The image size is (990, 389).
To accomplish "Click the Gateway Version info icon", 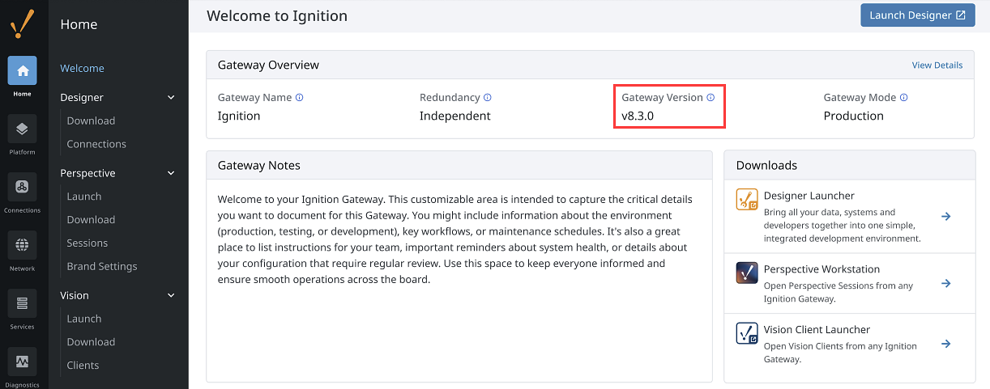I will pos(710,97).
